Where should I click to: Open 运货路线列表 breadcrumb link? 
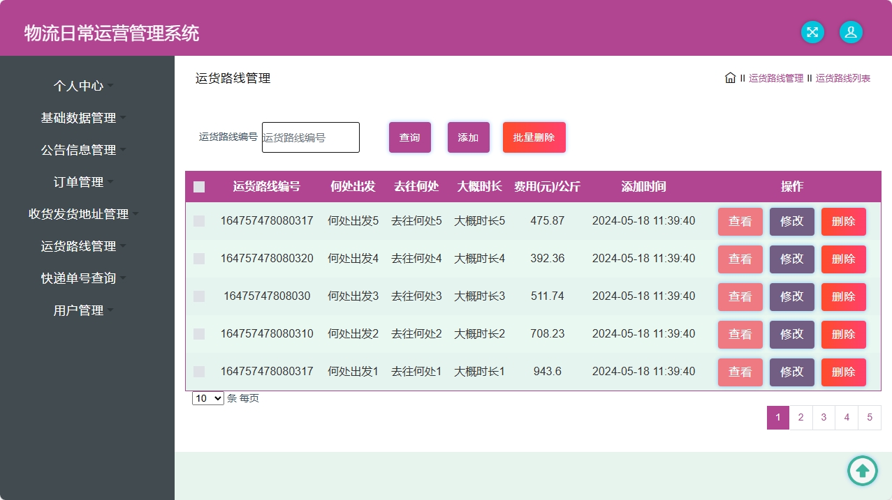pyautogui.click(x=842, y=78)
